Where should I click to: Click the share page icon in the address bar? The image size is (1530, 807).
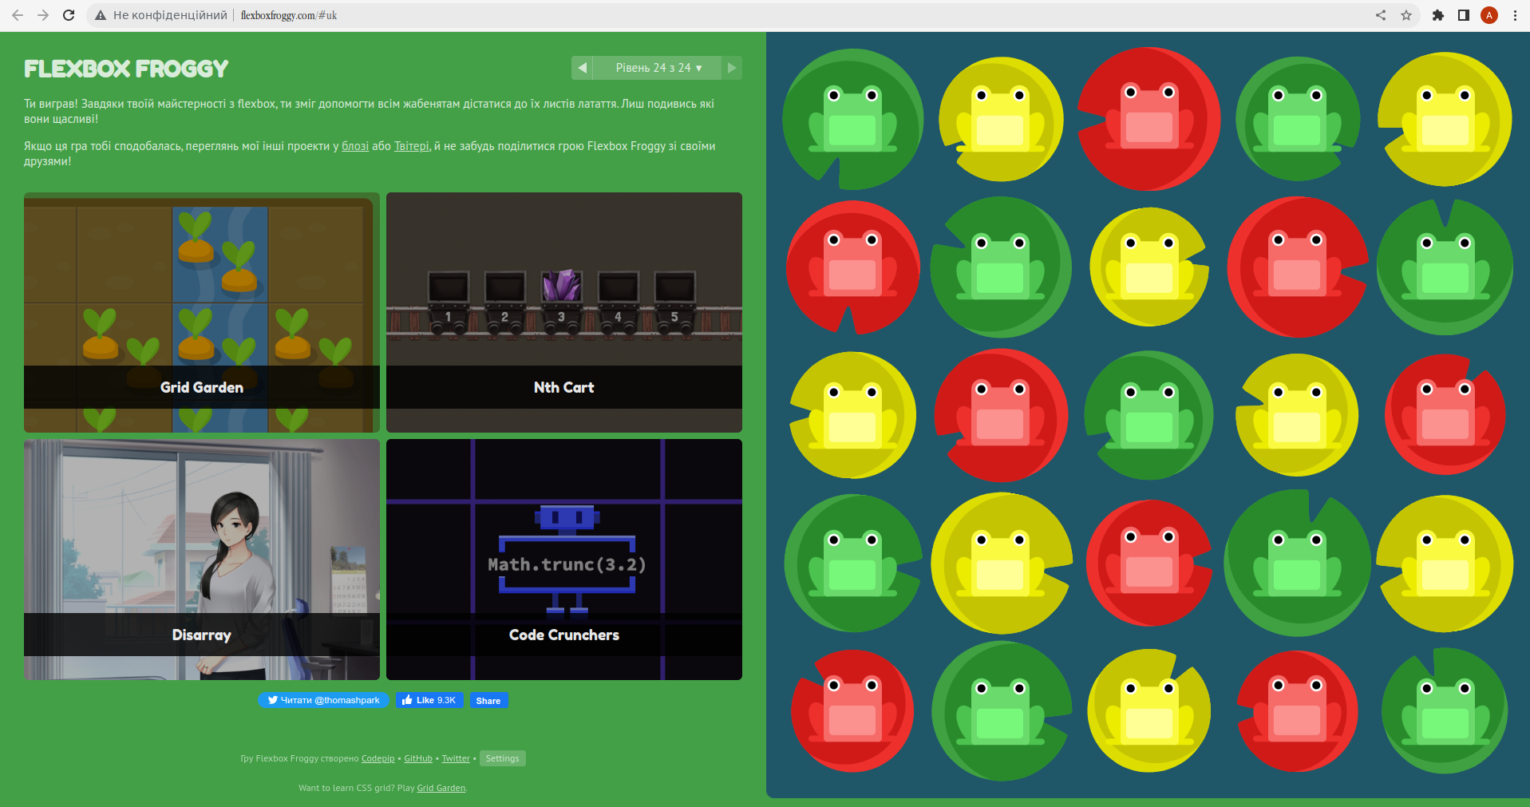(x=1381, y=15)
